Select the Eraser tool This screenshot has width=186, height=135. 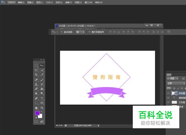pyautogui.click(x=36, y=89)
